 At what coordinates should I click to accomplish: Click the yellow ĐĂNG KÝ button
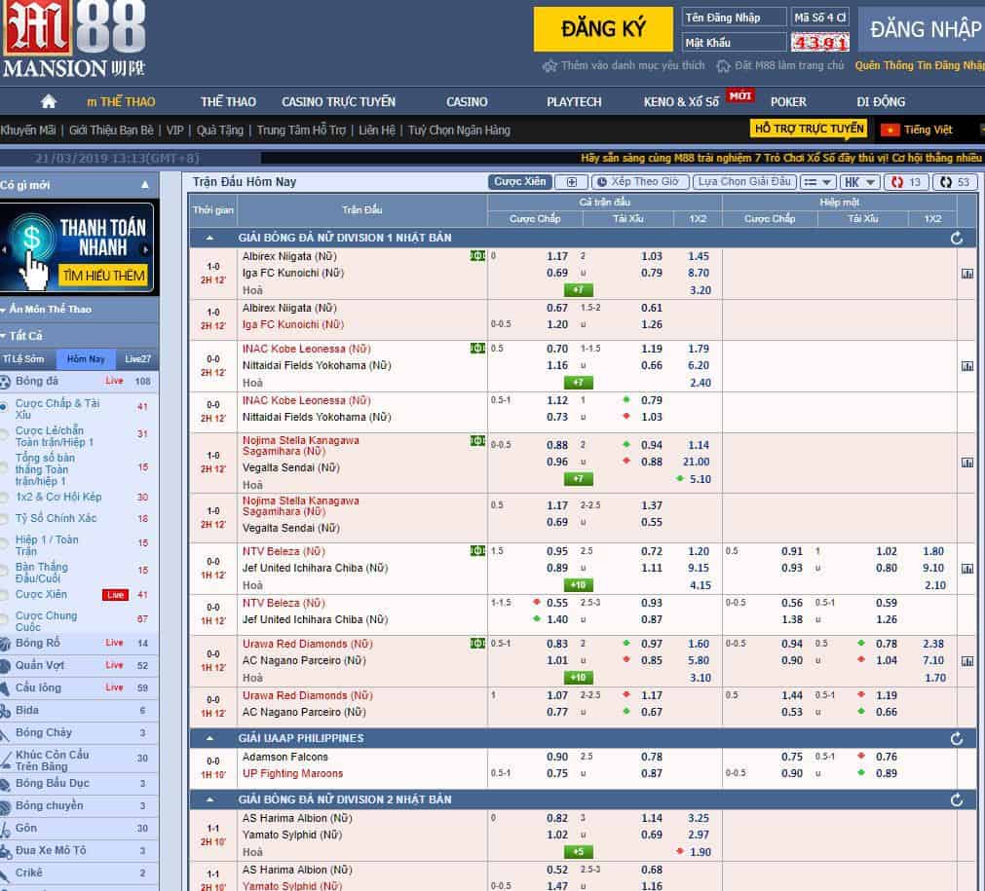pos(603,29)
